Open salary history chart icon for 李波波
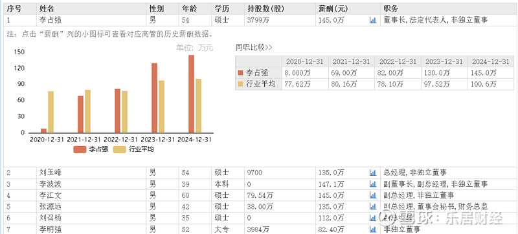Viewport: 518px width, 234px height. click(x=373, y=184)
